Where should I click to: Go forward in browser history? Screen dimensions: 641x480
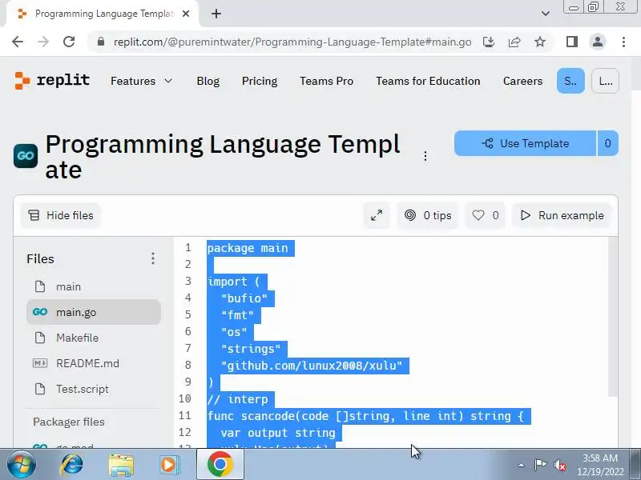43,42
